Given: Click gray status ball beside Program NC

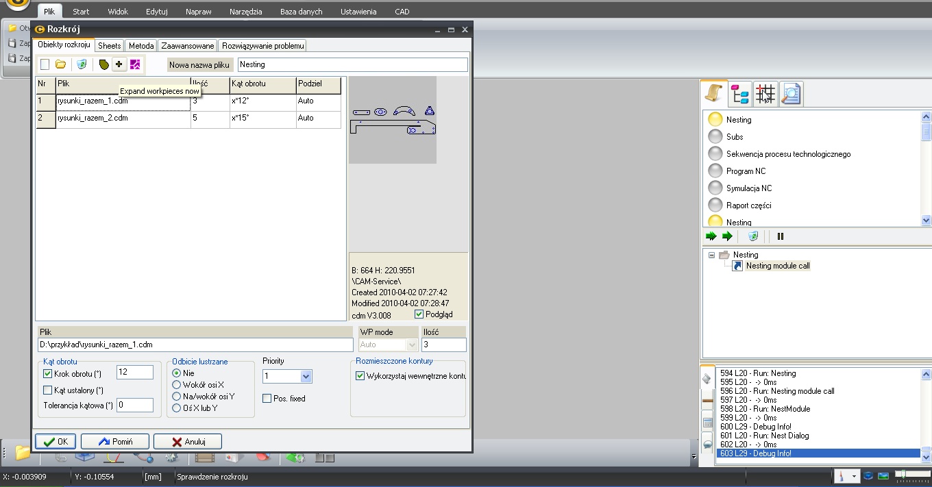Looking at the screenshot, I should (715, 171).
